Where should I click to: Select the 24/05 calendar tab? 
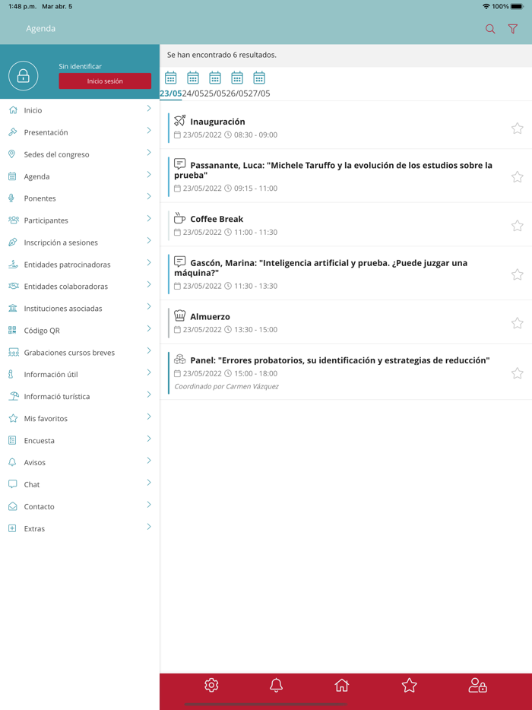[193, 85]
